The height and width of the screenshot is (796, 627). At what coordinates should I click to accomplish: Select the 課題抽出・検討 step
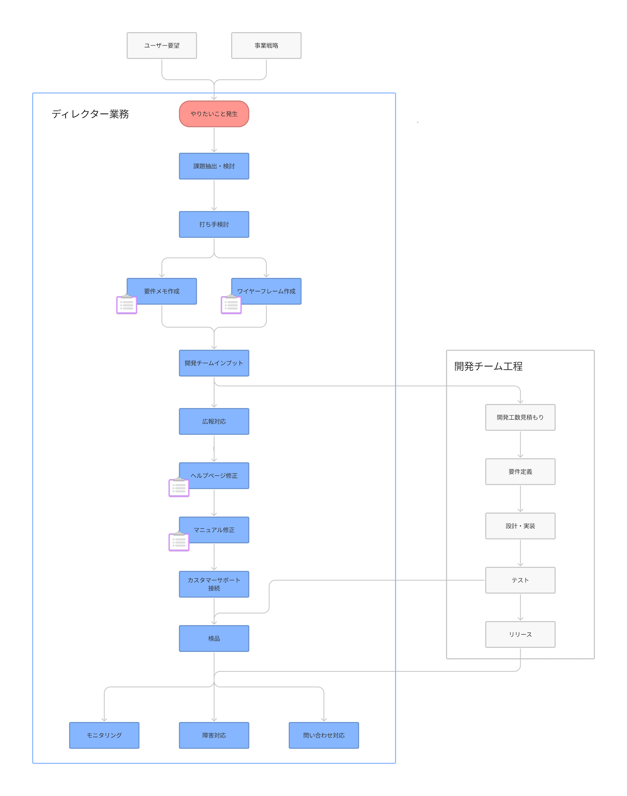tap(214, 166)
